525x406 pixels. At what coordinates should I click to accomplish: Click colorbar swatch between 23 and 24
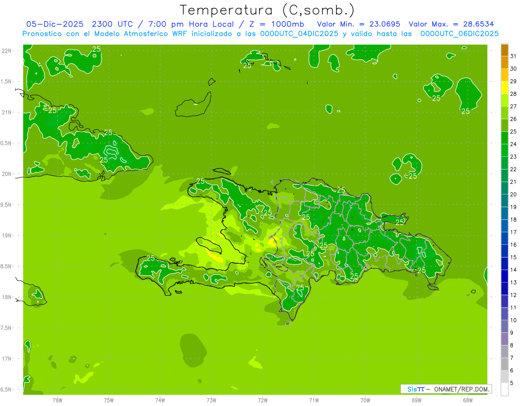[x=504, y=150]
